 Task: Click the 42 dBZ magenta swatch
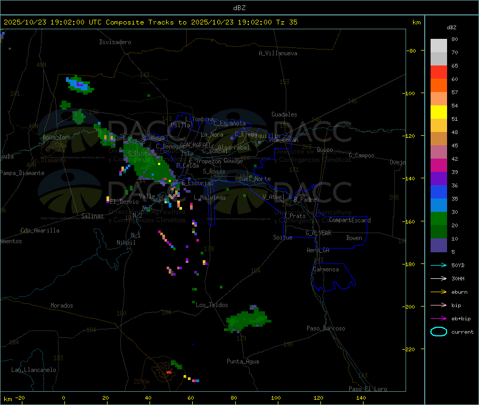439,165
